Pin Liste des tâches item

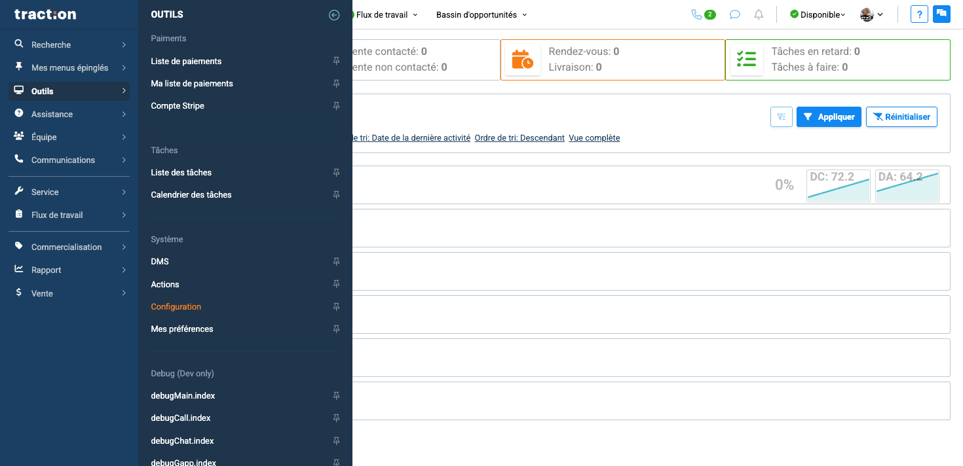[336, 172]
